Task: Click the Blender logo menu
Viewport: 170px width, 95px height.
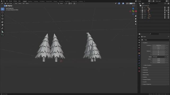Action: coord(2,1)
